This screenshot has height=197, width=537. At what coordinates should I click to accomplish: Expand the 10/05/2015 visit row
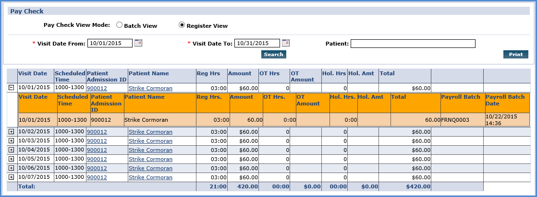point(11,159)
